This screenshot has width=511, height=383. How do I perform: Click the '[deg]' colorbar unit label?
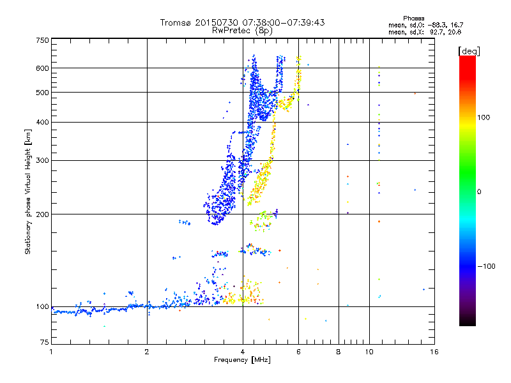coord(469,51)
